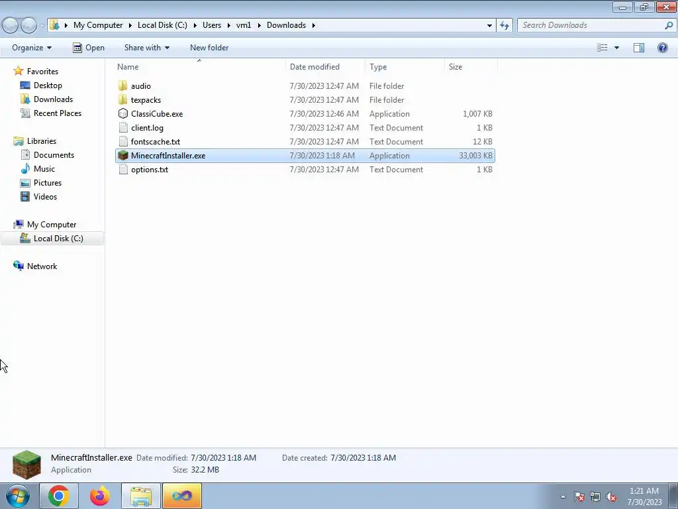The width and height of the screenshot is (678, 509).
Task: Select the ClassiCube.exe cube icon
Action: tap(122, 114)
